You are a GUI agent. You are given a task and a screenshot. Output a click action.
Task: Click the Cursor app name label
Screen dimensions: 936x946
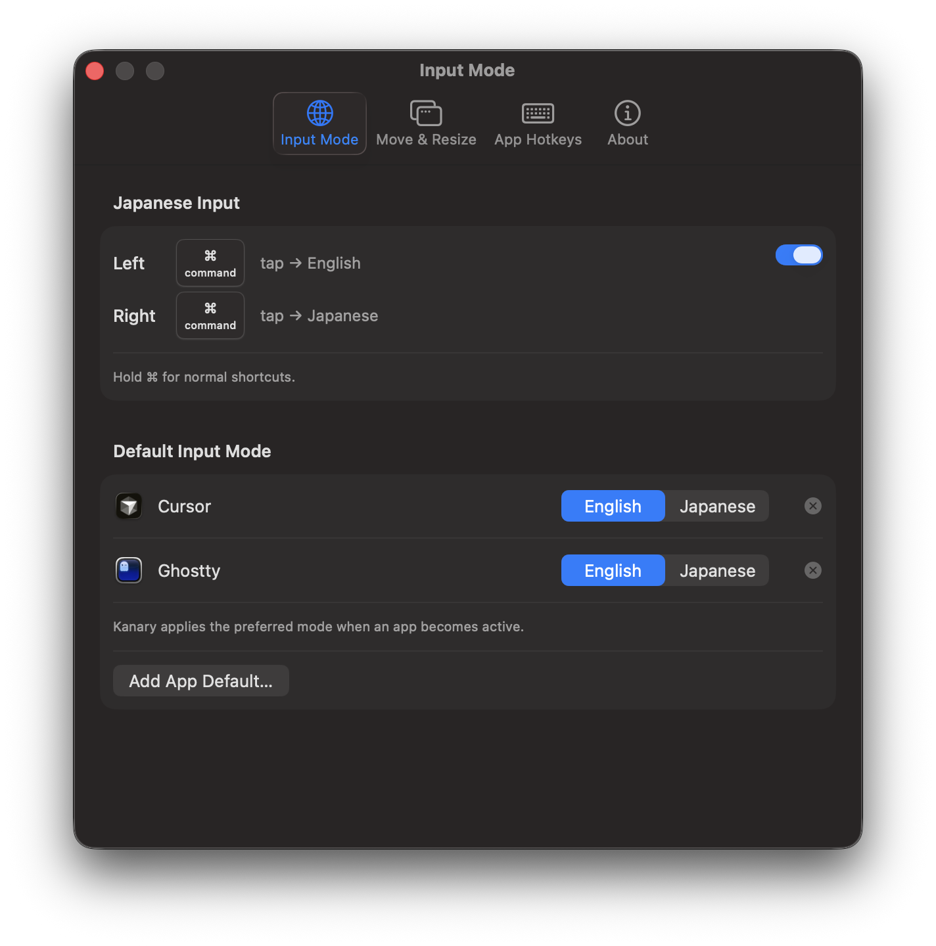(184, 507)
